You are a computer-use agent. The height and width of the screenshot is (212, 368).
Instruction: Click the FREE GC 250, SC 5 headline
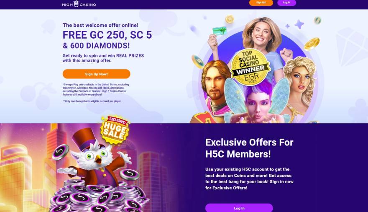pyautogui.click(x=107, y=35)
